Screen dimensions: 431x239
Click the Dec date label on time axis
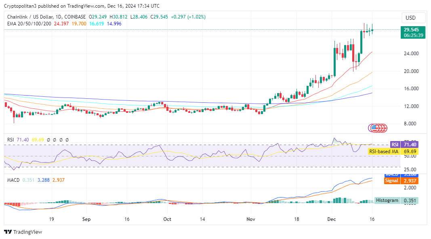pyautogui.click(x=332, y=219)
